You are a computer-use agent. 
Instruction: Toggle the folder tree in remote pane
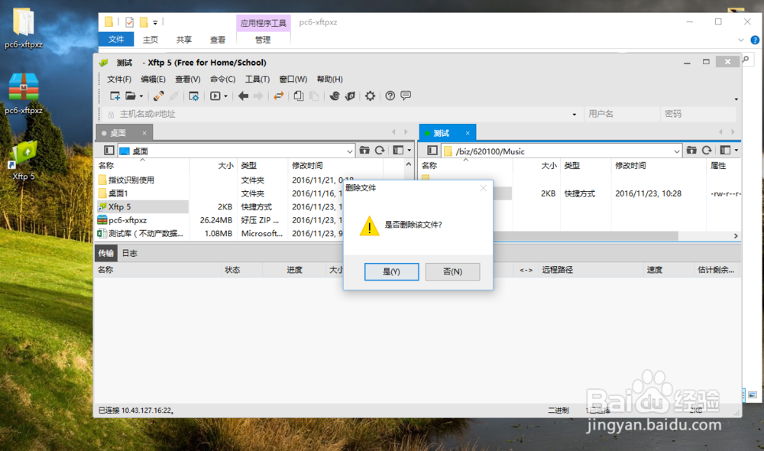[x=432, y=151]
